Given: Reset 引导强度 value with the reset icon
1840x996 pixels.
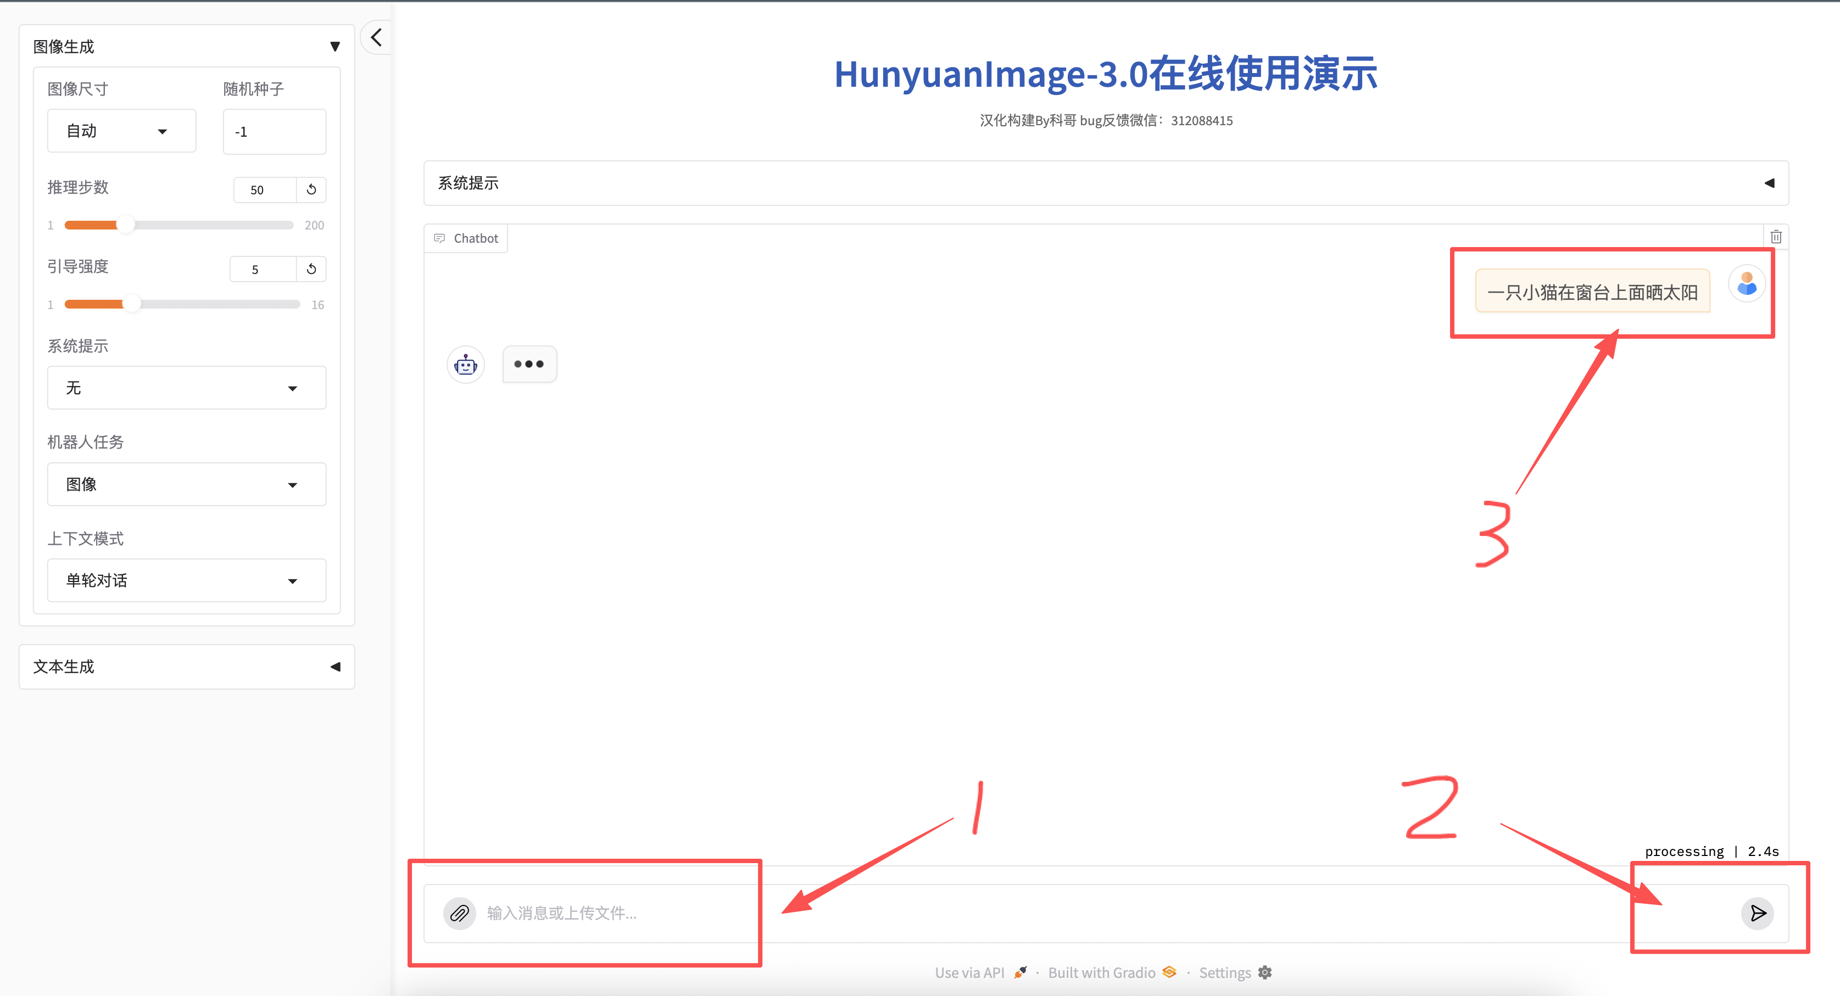Looking at the screenshot, I should (x=311, y=269).
